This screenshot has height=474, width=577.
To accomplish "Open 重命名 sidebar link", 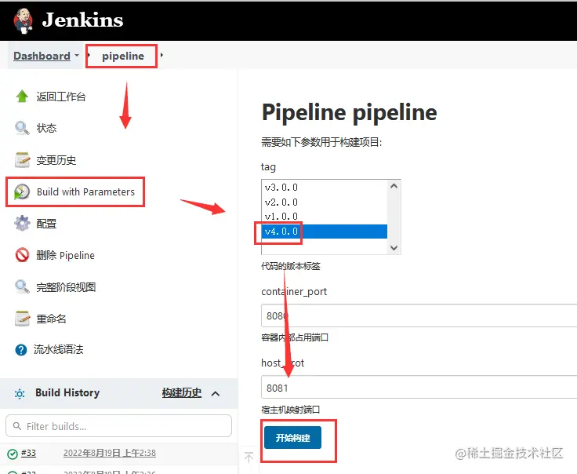I will pyautogui.click(x=51, y=319).
